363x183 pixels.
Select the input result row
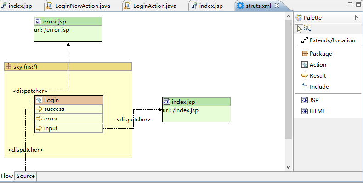click(x=69, y=128)
